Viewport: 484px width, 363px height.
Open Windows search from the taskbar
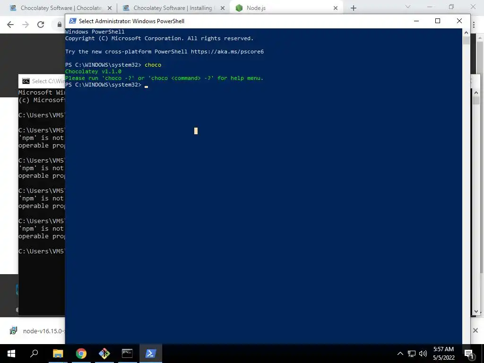34,354
